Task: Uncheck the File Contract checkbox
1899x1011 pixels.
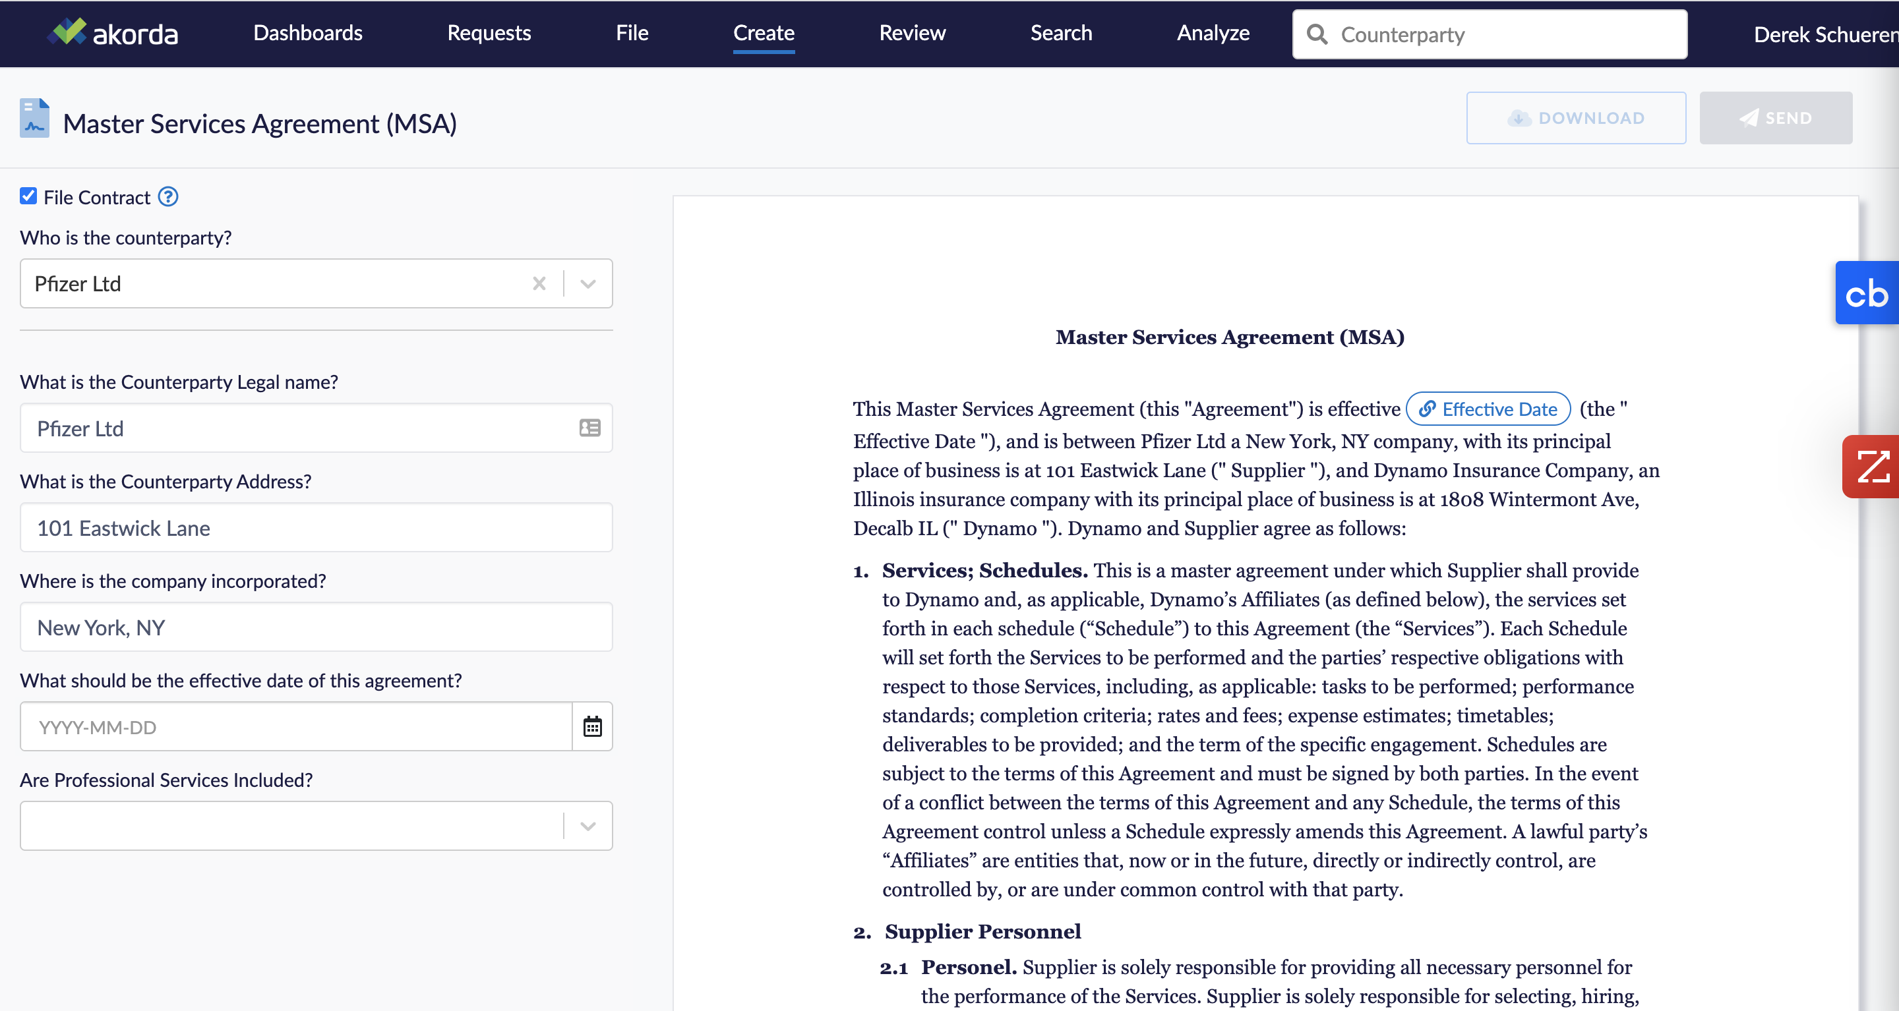Action: point(28,196)
